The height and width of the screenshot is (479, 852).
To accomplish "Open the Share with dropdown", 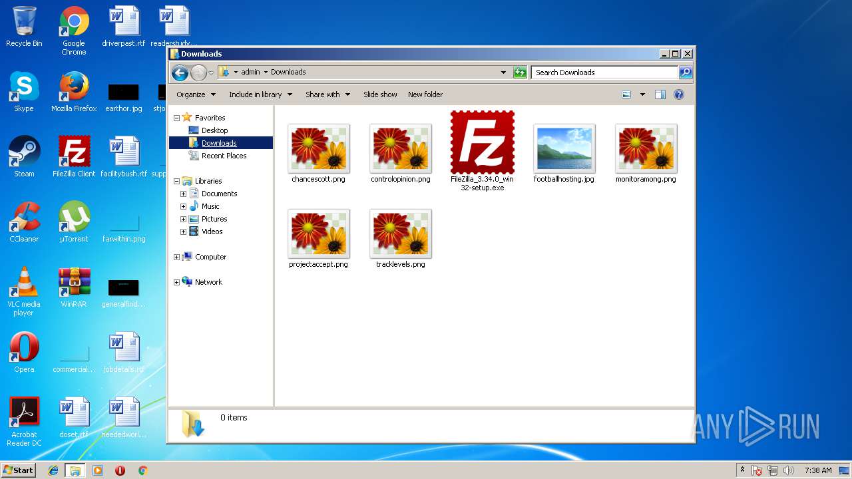I will [327, 94].
